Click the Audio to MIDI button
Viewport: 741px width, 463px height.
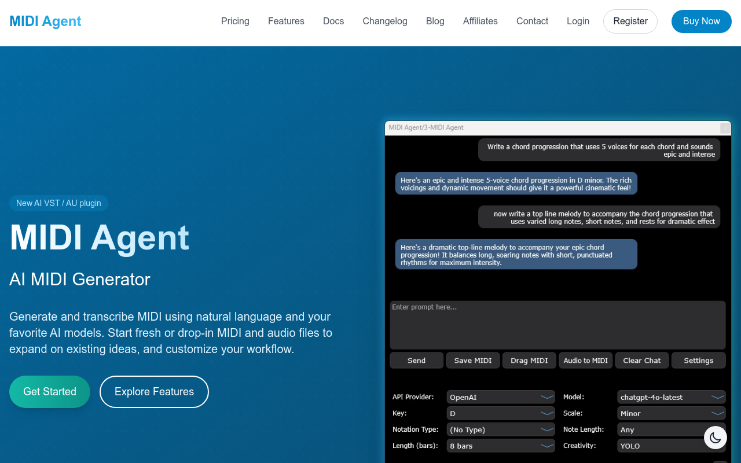pyautogui.click(x=586, y=361)
